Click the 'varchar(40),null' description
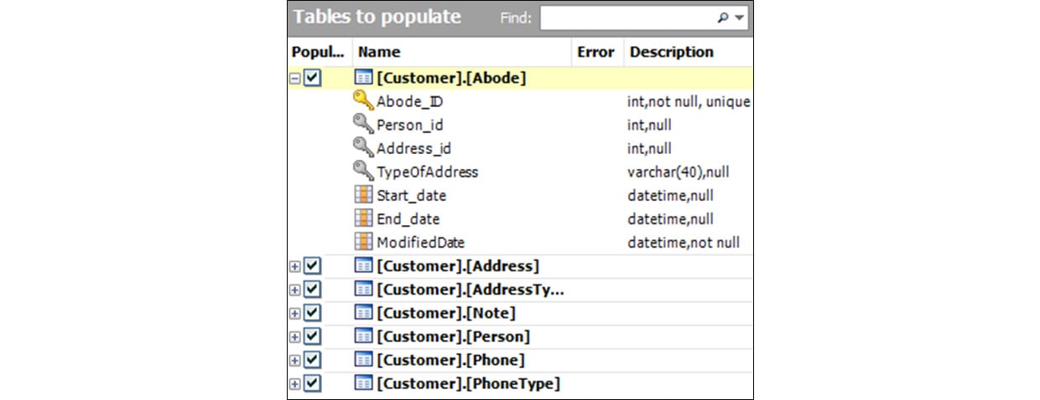 pyautogui.click(x=679, y=172)
